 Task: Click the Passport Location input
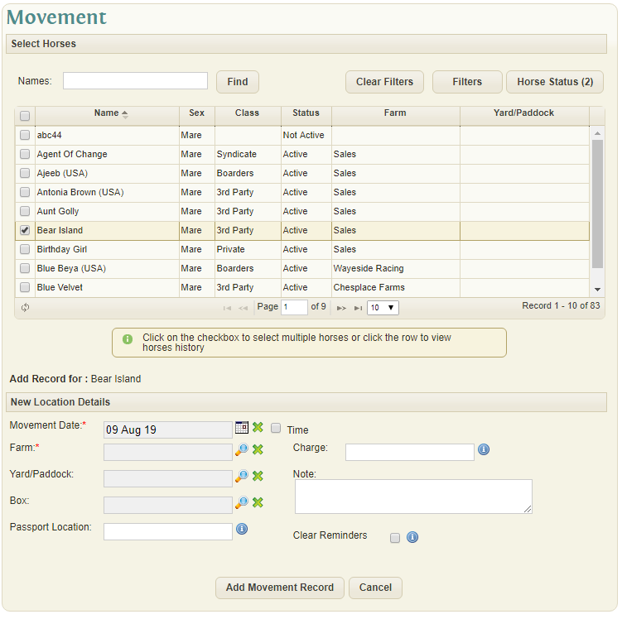(168, 531)
